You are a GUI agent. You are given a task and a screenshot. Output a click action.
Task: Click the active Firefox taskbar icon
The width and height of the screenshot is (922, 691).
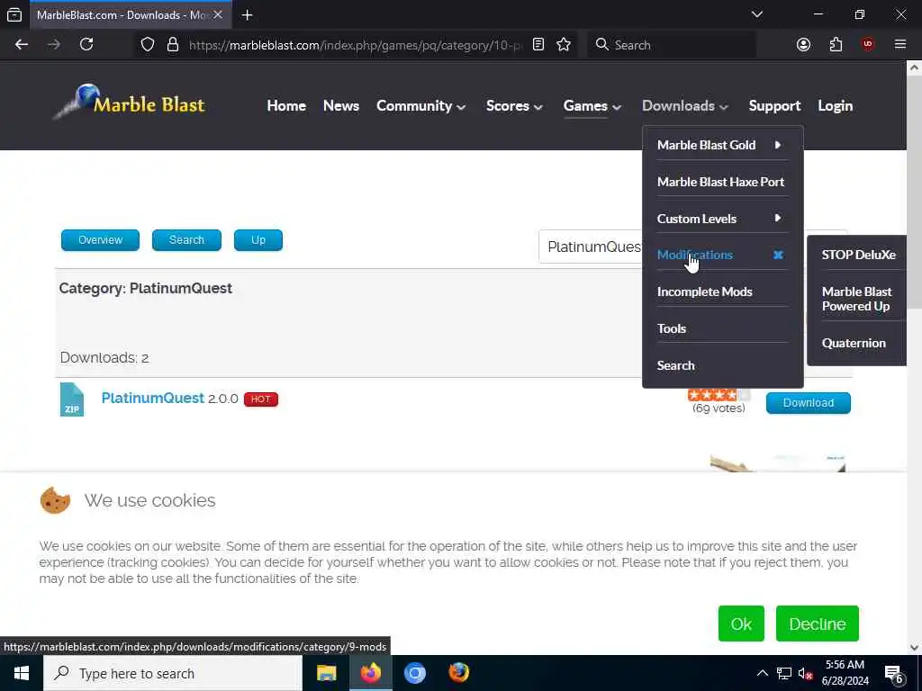[x=371, y=673]
